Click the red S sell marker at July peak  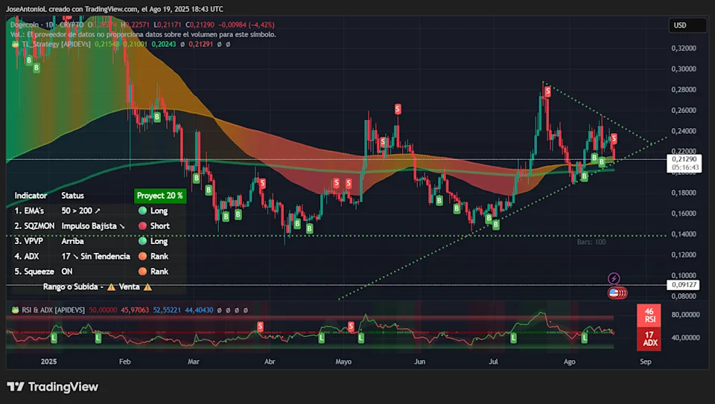(548, 91)
